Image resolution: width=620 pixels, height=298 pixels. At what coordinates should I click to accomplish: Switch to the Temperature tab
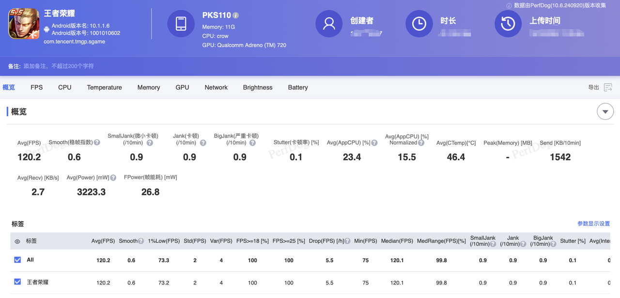104,88
